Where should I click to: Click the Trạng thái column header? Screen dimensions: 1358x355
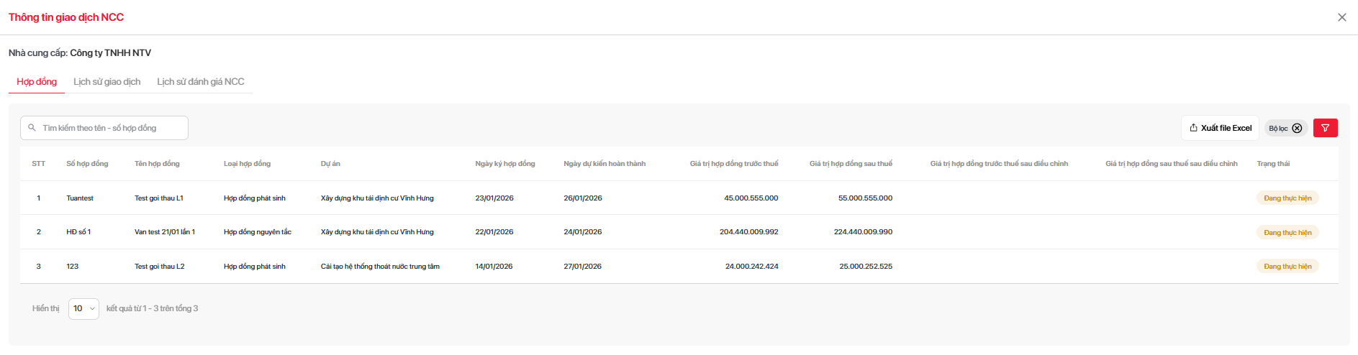[1272, 164]
